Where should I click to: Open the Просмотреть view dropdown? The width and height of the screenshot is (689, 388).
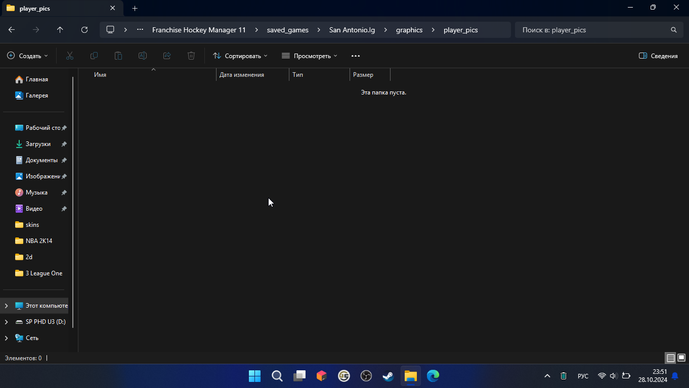tap(309, 56)
